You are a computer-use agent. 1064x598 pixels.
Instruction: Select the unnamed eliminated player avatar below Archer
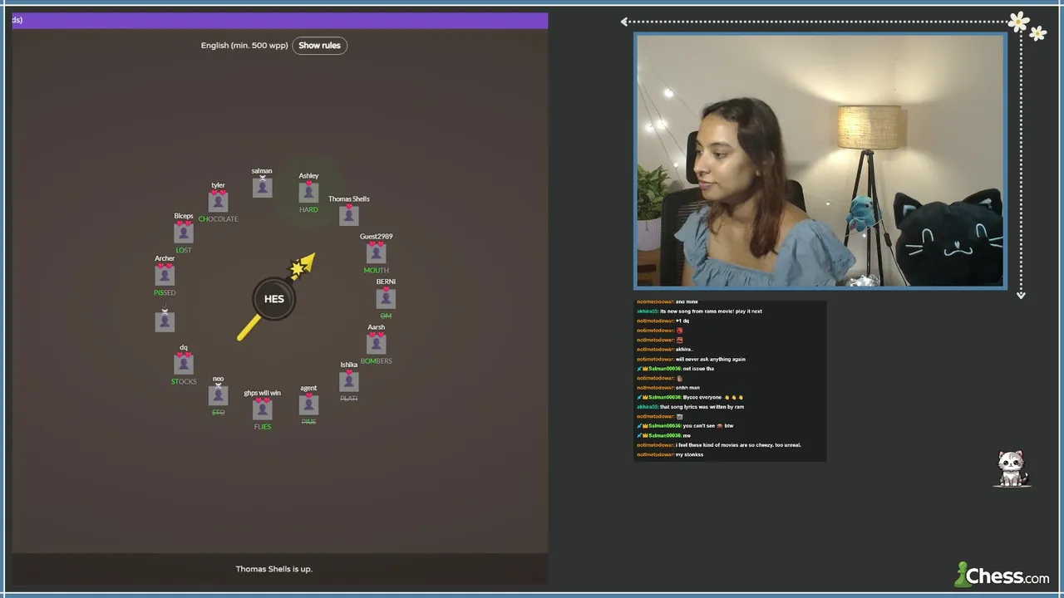click(x=165, y=321)
